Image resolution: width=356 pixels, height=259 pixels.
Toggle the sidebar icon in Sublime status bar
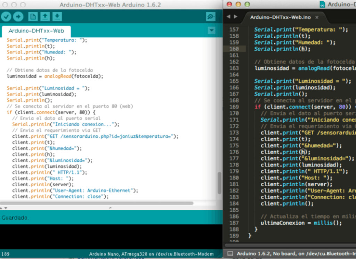(x=230, y=253)
